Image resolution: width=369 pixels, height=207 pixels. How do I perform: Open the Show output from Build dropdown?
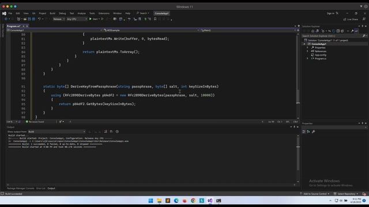(57, 132)
